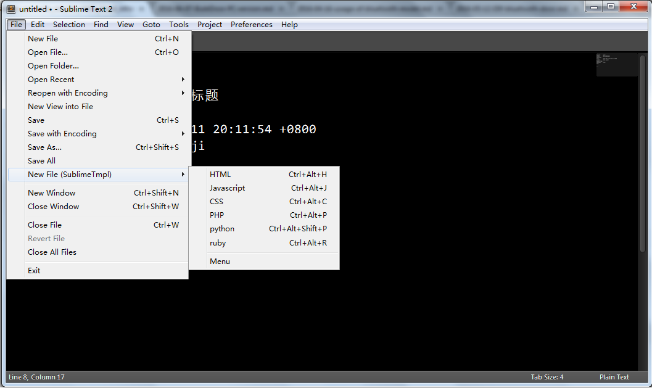Click the Line 8, Column 17 status
Viewport: 652px width, 388px height.
[36, 377]
